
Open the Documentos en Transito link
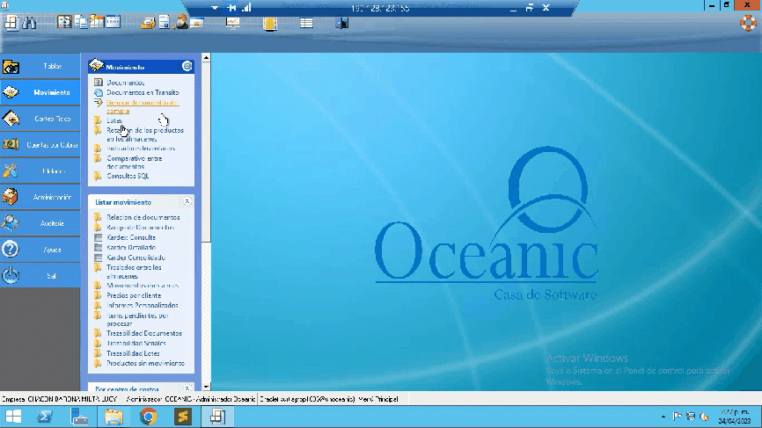[x=143, y=92]
